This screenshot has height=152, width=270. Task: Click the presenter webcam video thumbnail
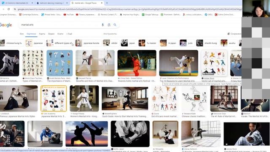(x=256, y=8)
